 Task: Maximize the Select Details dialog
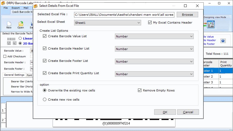(x=185, y=6)
